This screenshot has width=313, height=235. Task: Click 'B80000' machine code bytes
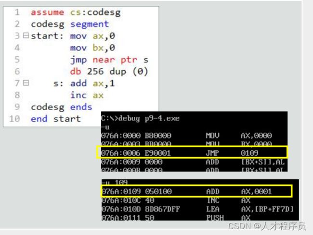157,136
